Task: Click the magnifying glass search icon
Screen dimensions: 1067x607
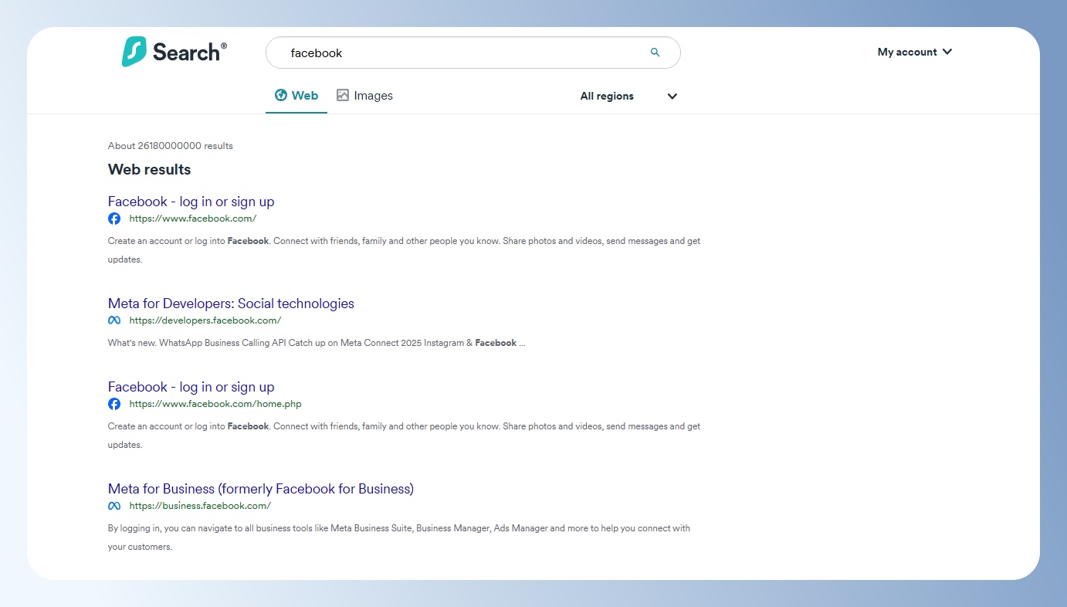Action: (x=655, y=53)
